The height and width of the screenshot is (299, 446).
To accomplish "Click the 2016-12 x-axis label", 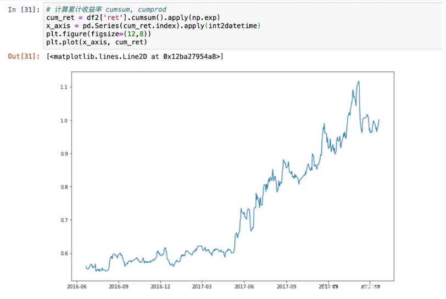I will [160, 286].
